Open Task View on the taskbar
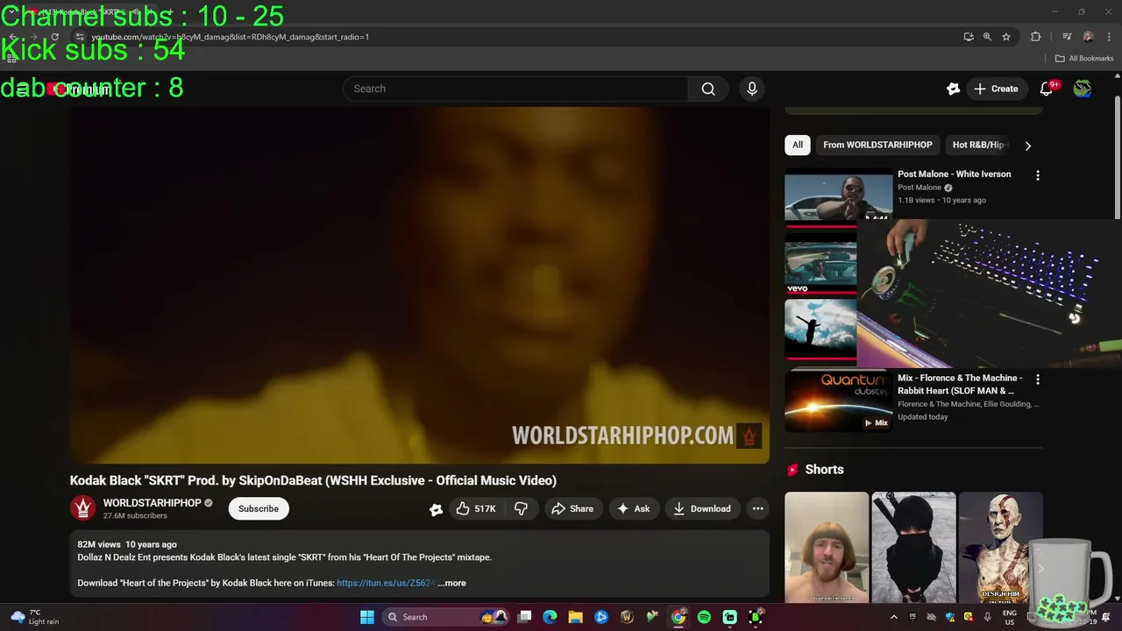This screenshot has height=631, width=1122. click(x=524, y=617)
